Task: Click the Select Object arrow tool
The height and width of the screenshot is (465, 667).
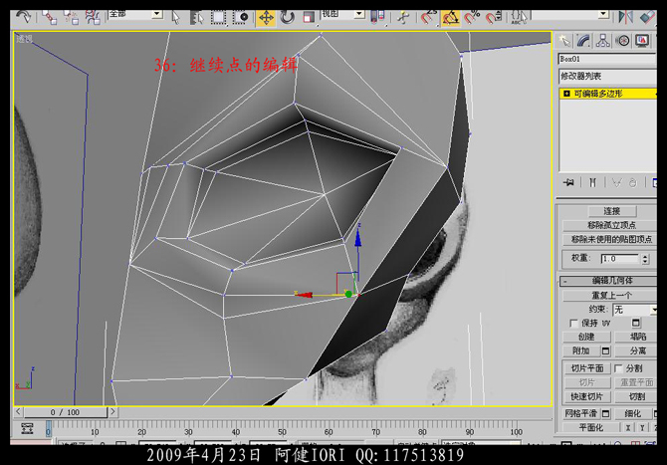Action: pyautogui.click(x=175, y=18)
